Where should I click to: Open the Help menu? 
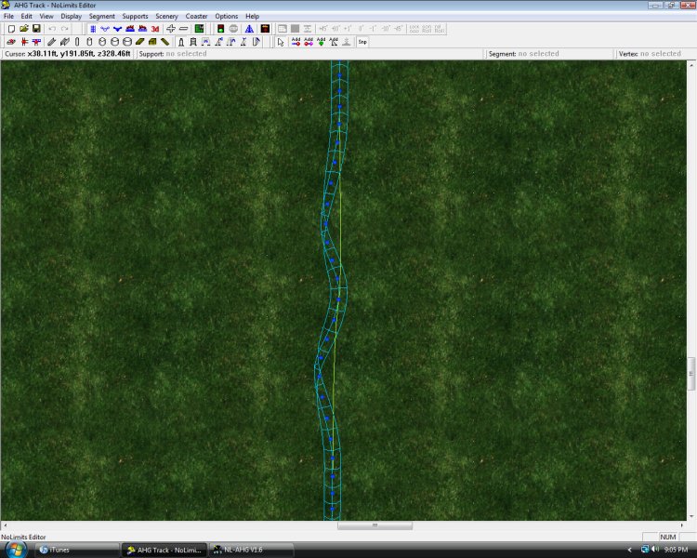point(252,16)
